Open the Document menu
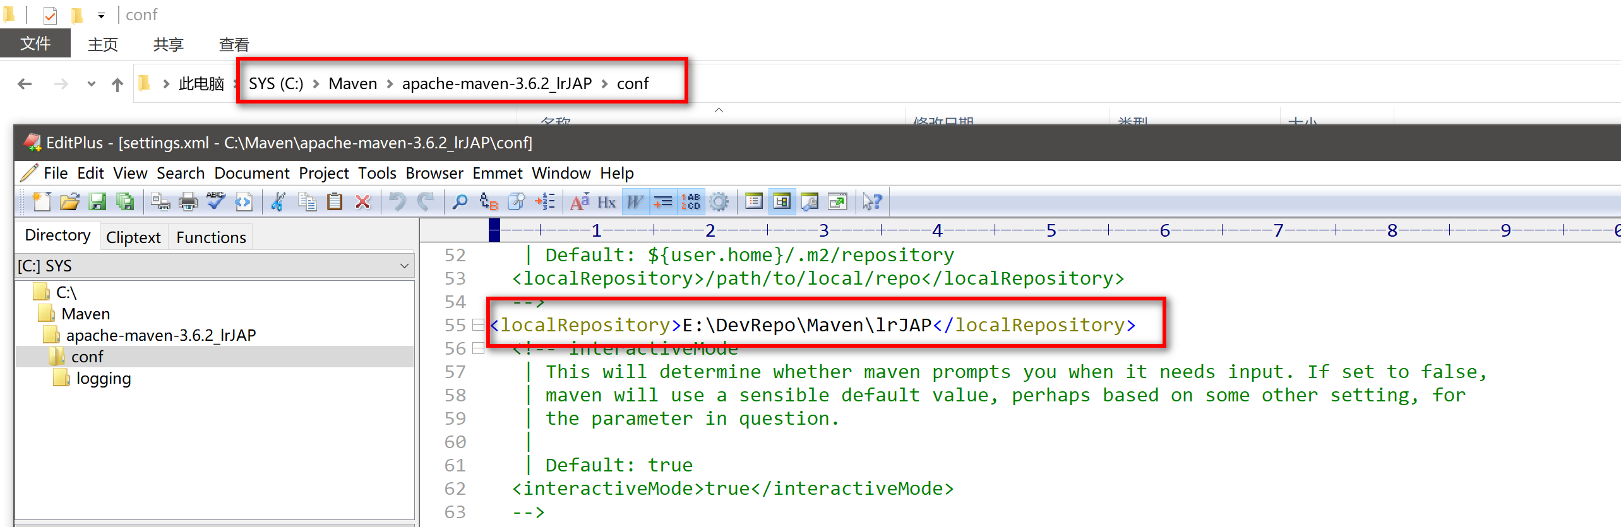1621x527 pixels. coord(252,173)
